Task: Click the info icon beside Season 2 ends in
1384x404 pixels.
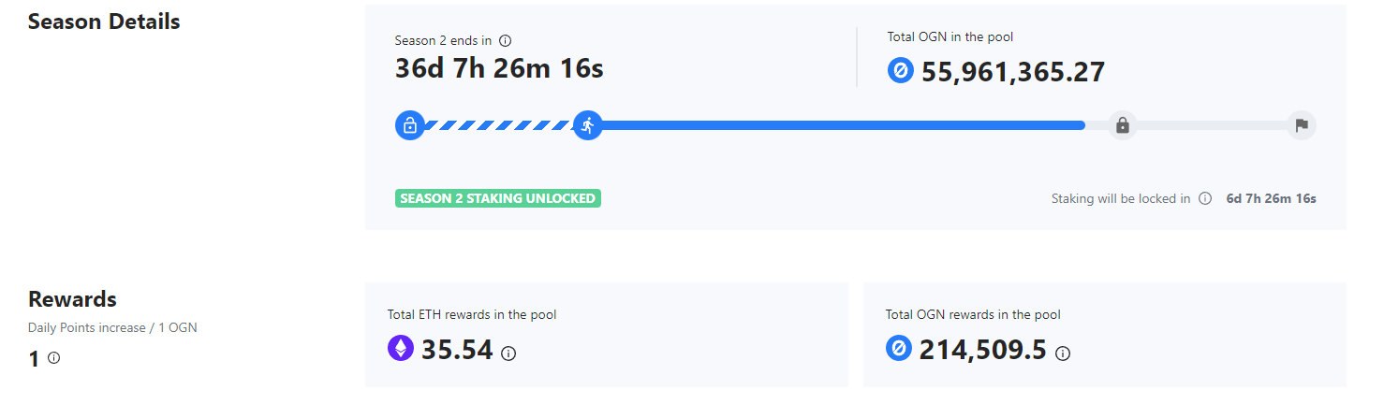Action: (506, 41)
